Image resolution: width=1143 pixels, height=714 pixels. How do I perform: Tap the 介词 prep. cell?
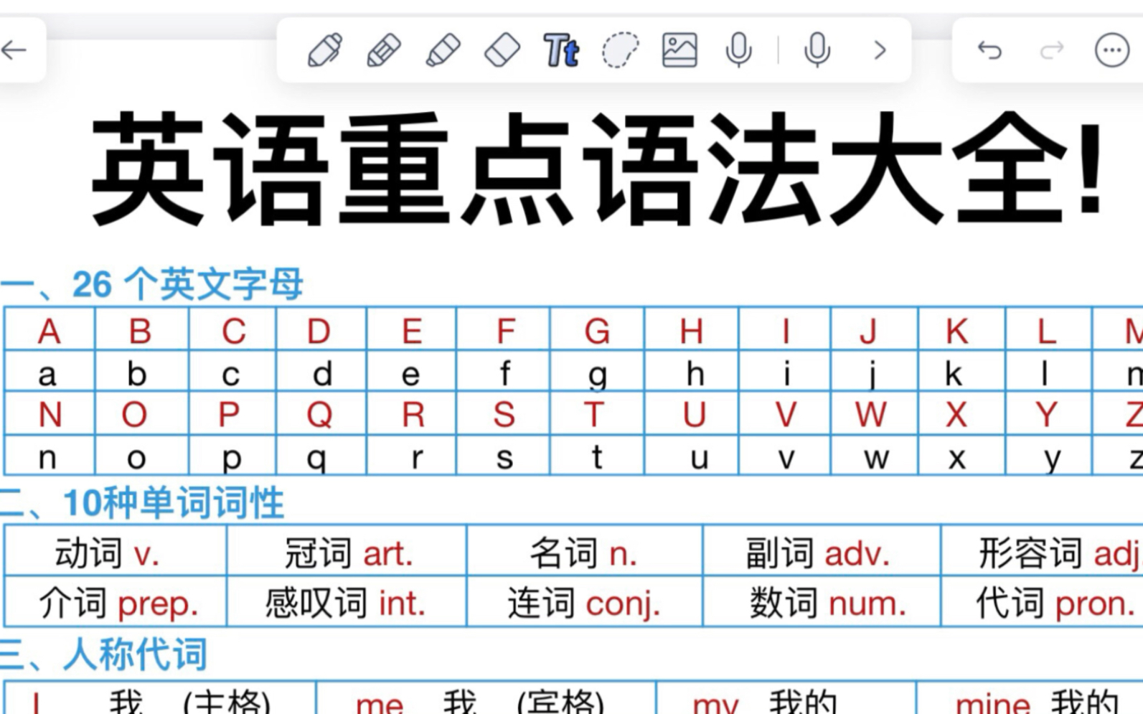tap(116, 601)
